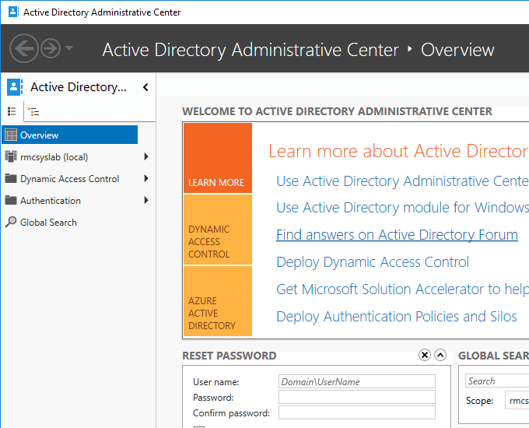Click the Active Directory icon in navigation header
529x428 pixels.
[x=15, y=87]
